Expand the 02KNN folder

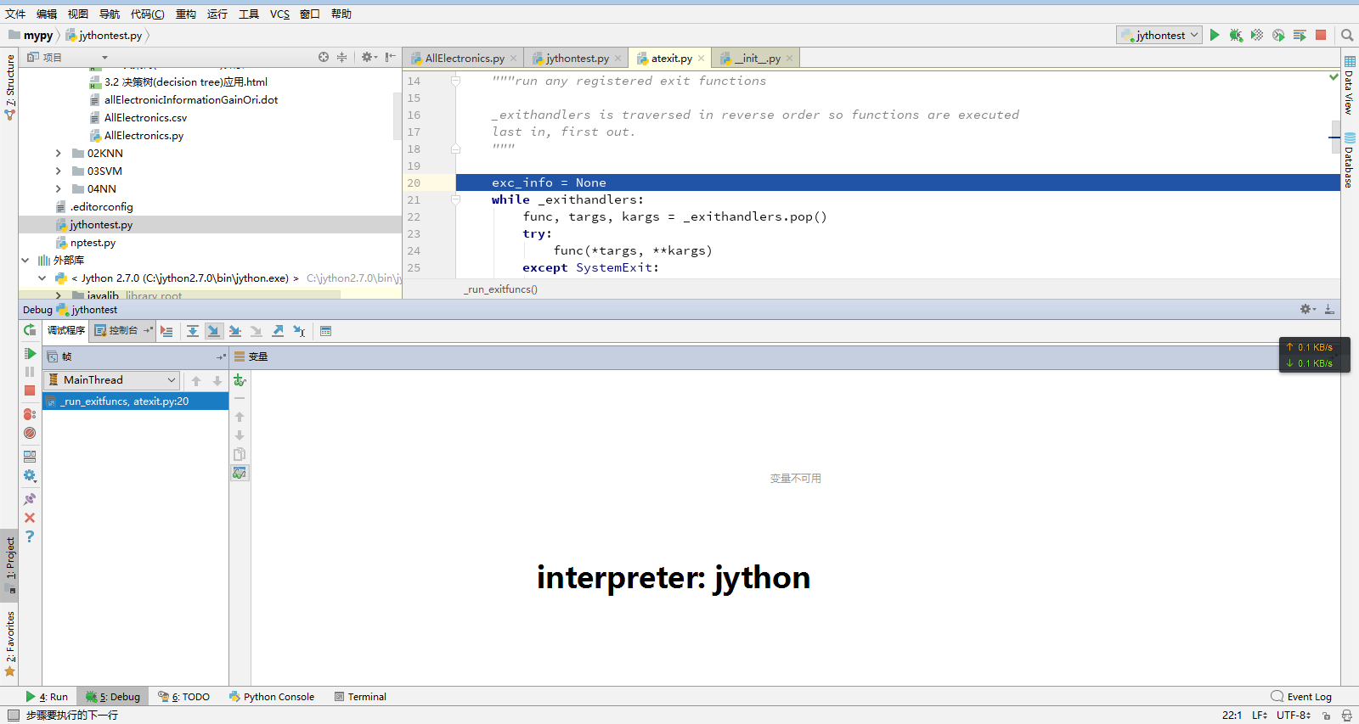click(x=58, y=154)
